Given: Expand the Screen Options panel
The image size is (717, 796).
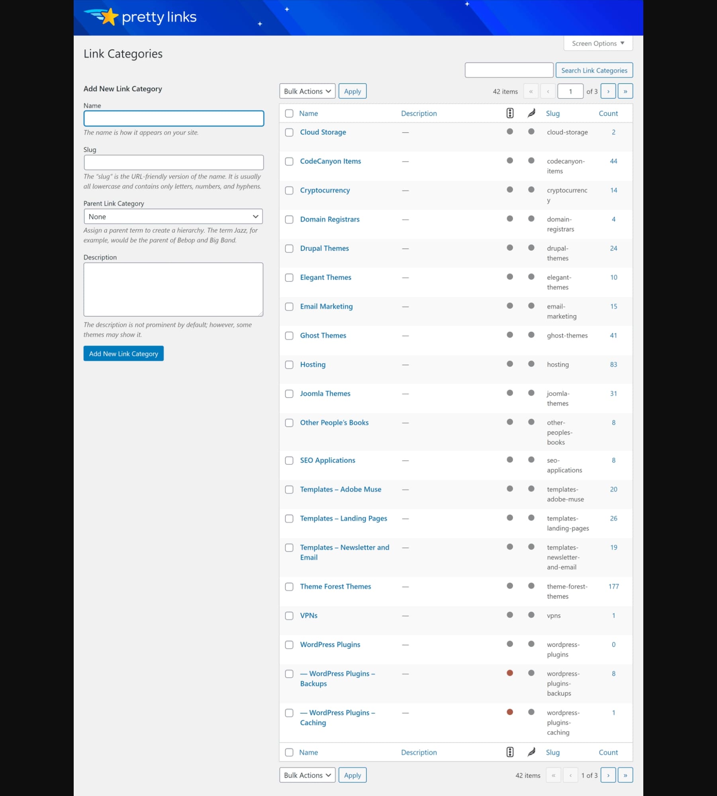Looking at the screenshot, I should click(597, 43).
